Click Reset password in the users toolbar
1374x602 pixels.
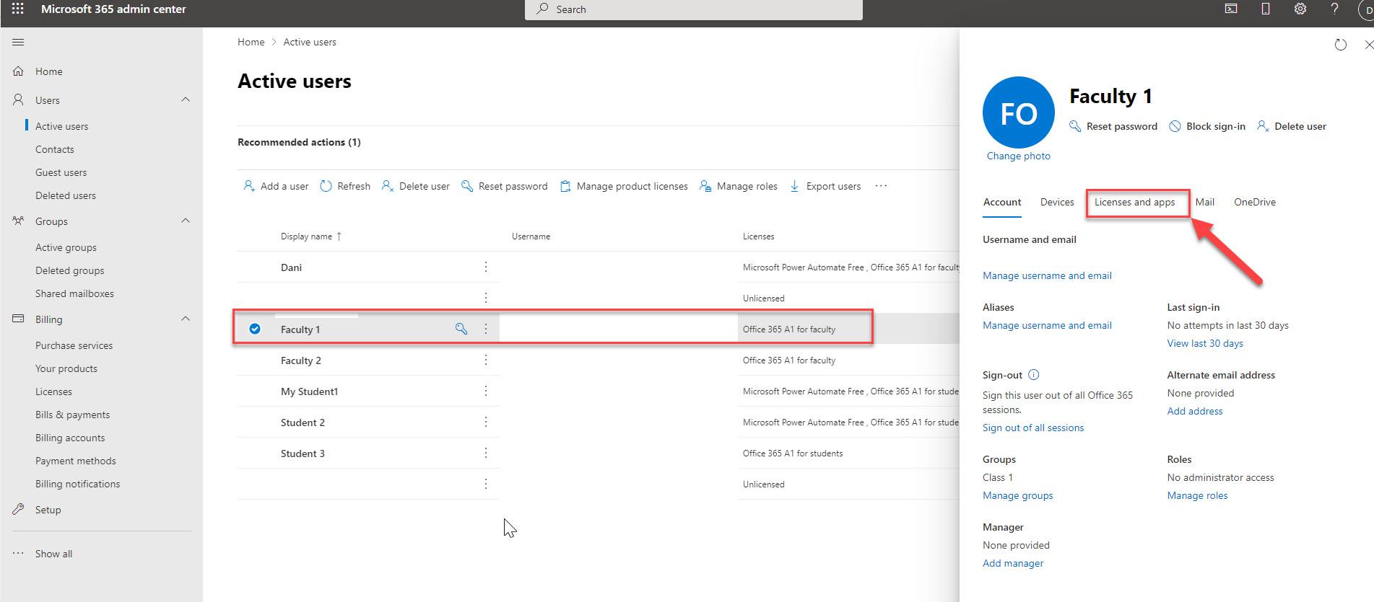(x=504, y=186)
